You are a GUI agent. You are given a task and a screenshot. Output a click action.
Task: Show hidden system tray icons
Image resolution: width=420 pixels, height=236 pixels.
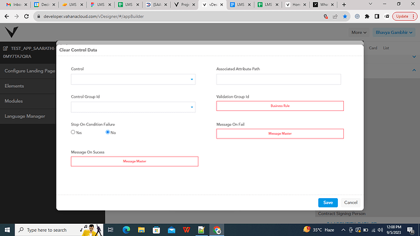click(343, 230)
